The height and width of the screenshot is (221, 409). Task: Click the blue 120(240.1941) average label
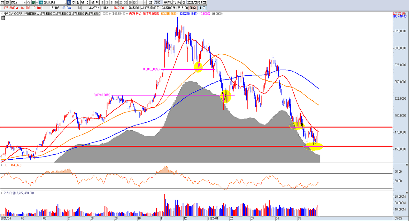[189, 14]
